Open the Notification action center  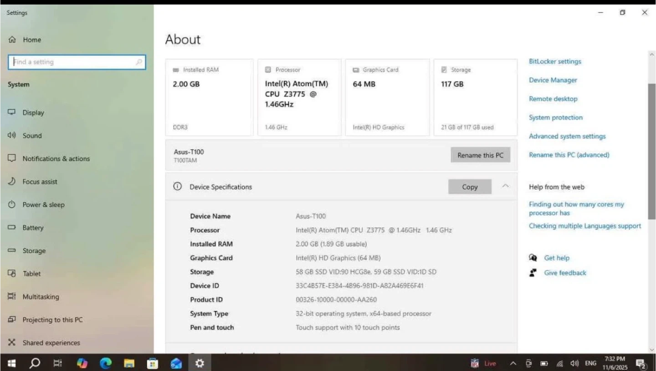pyautogui.click(x=641, y=363)
